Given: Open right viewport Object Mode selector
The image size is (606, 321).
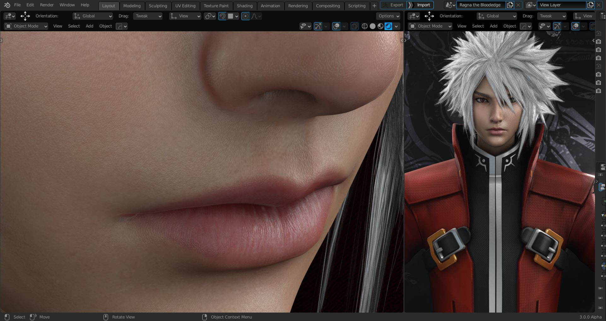Looking at the screenshot, I should tap(430, 26).
